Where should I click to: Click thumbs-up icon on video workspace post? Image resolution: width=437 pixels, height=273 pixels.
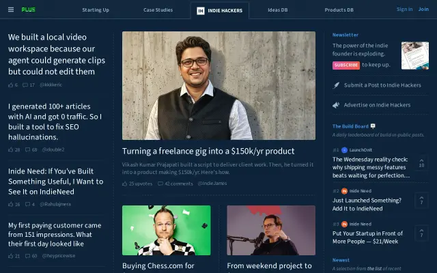click(11, 85)
